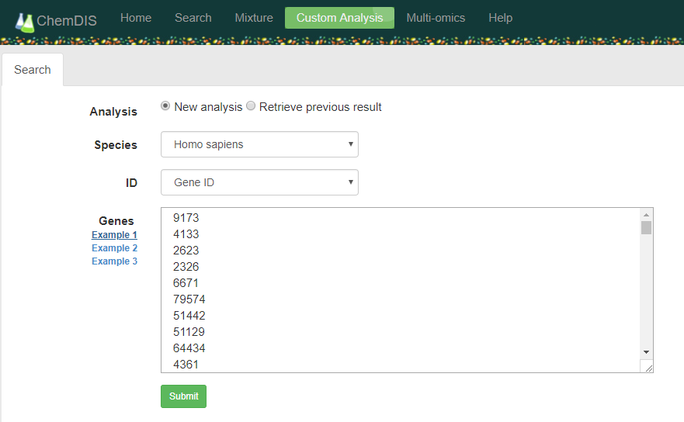Screen dimensions: 684x422
Task: Open the Help page
Action: [500, 18]
